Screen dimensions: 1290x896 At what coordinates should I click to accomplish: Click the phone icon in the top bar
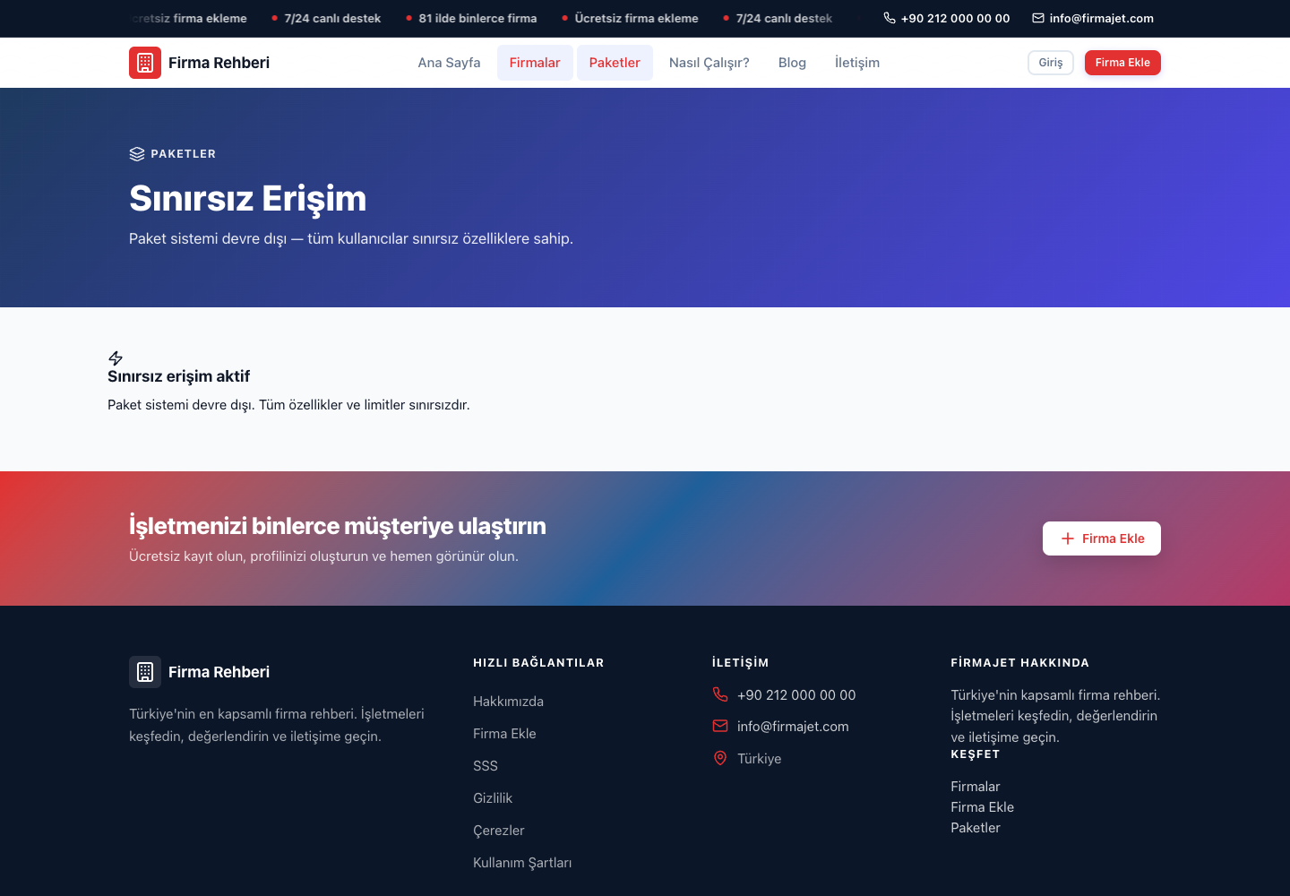pos(890,18)
